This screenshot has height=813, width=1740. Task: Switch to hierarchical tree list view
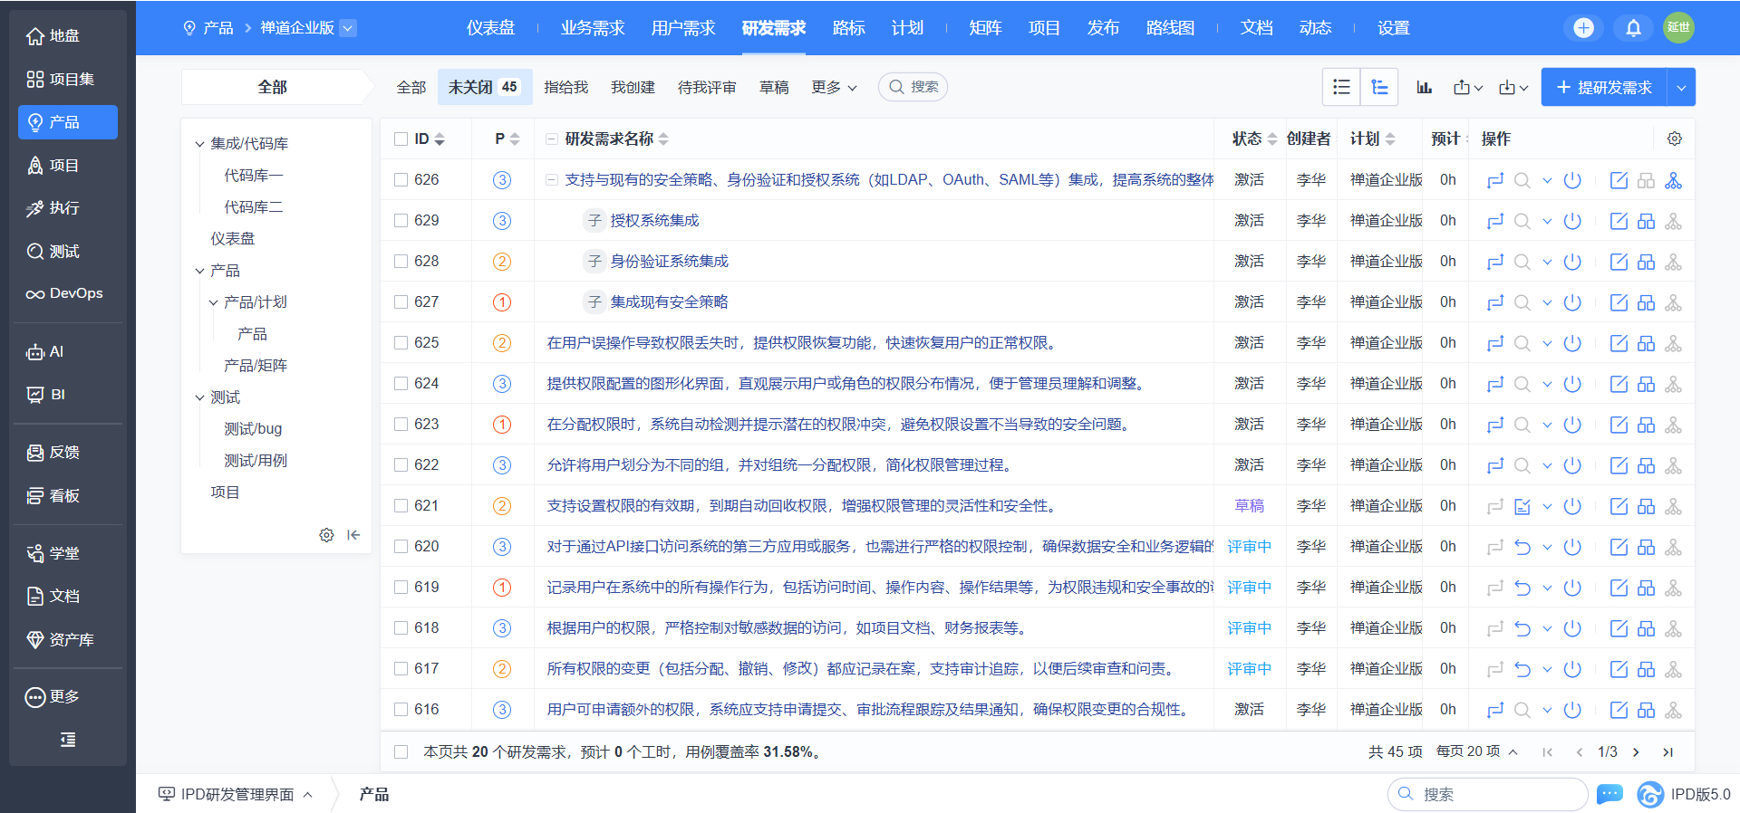1379,87
